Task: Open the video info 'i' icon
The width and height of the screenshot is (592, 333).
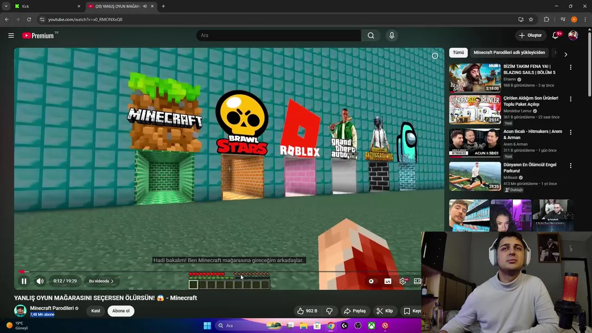Action: click(x=435, y=56)
